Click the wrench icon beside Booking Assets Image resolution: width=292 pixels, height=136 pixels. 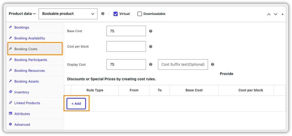[x=11, y=81]
